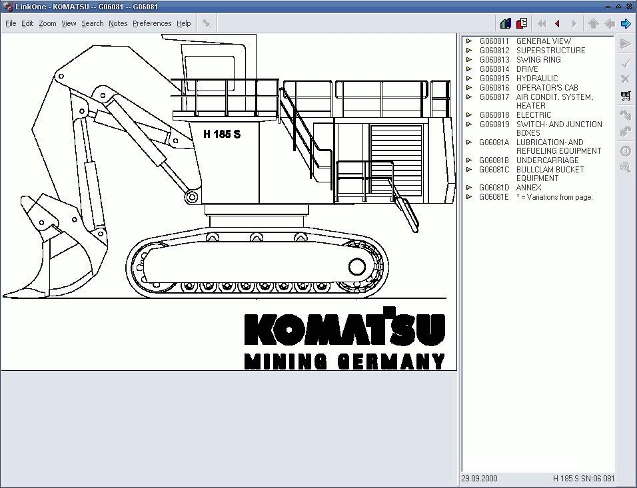Select the ANNEX entry

528,188
